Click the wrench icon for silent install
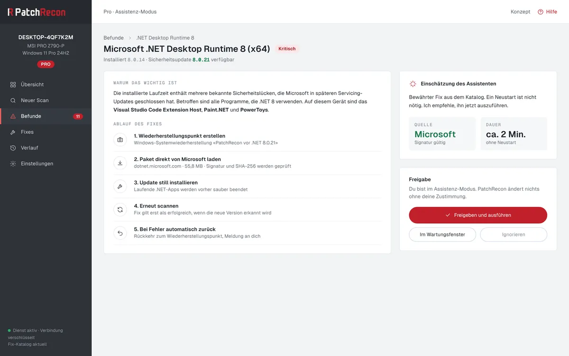569x356 pixels. coord(120,186)
